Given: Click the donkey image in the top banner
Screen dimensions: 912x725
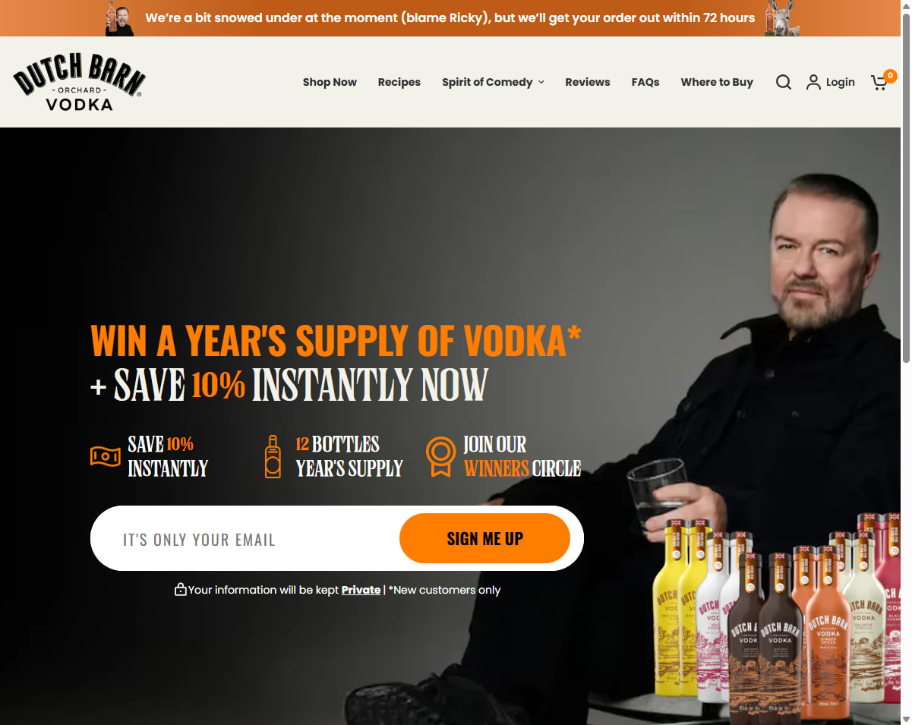Looking at the screenshot, I should click(781, 18).
